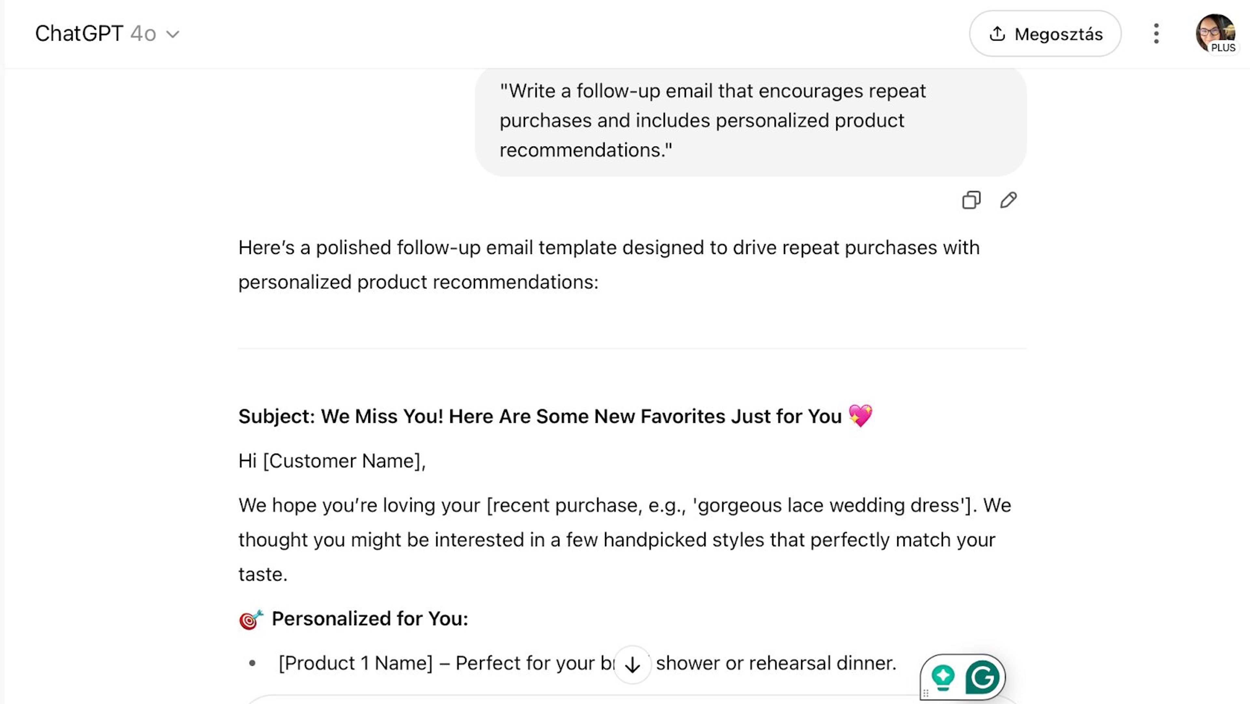The width and height of the screenshot is (1250, 704).
Task: Click the 'We hope you're loving' paragraph
Action: (625, 540)
